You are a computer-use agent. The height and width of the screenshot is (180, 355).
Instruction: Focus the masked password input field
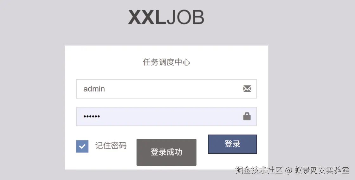[x=166, y=116]
